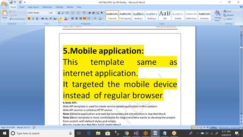The image size is (243, 137).
Task: Click the zoom slider handle
Action: tap(229, 127)
